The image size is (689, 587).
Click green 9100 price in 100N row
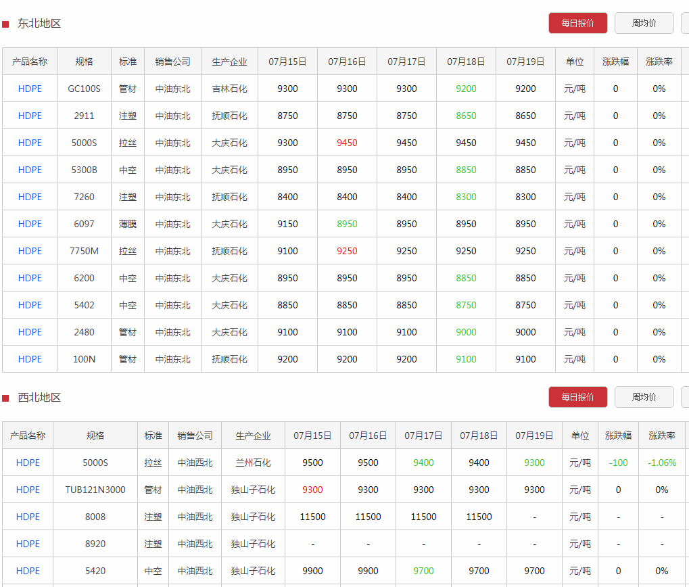(x=466, y=359)
